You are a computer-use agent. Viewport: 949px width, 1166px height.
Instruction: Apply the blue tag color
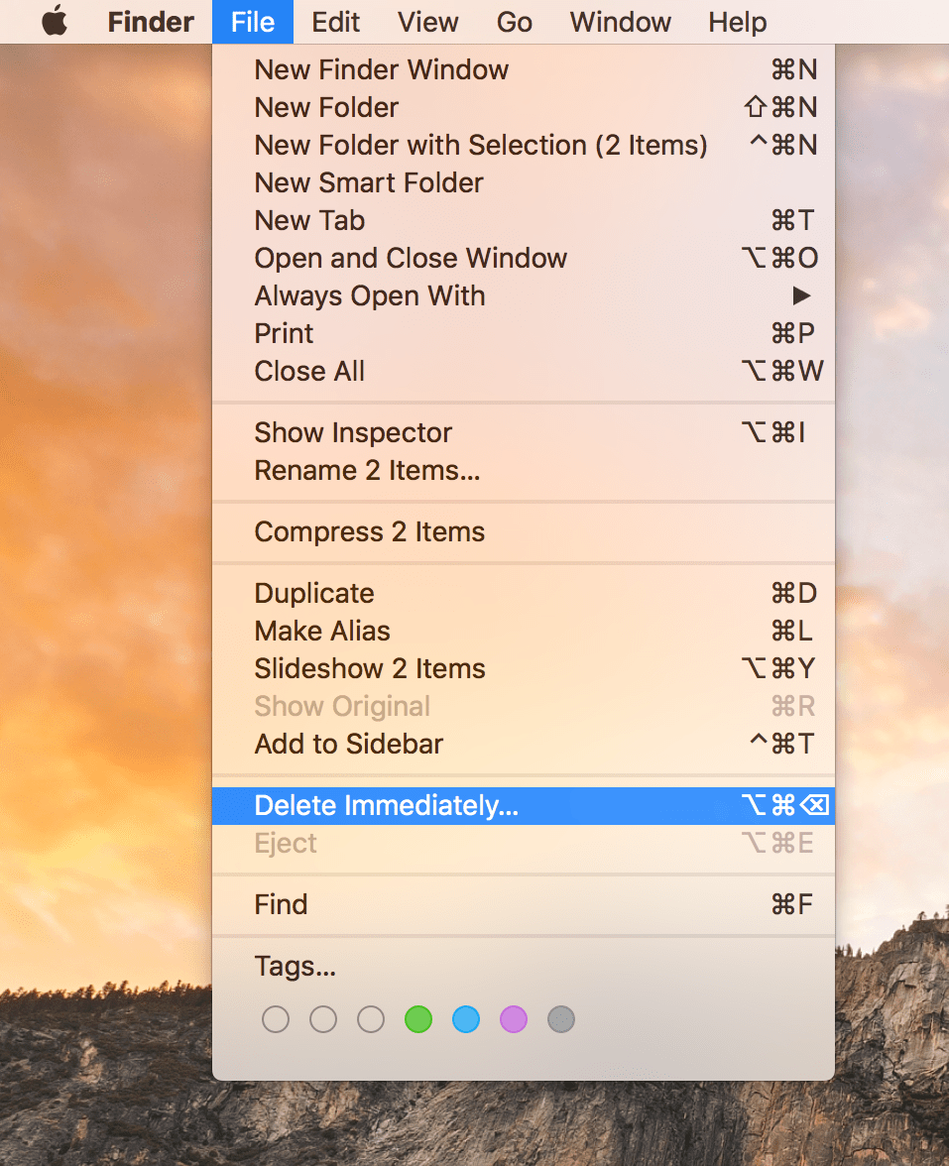coord(466,1018)
